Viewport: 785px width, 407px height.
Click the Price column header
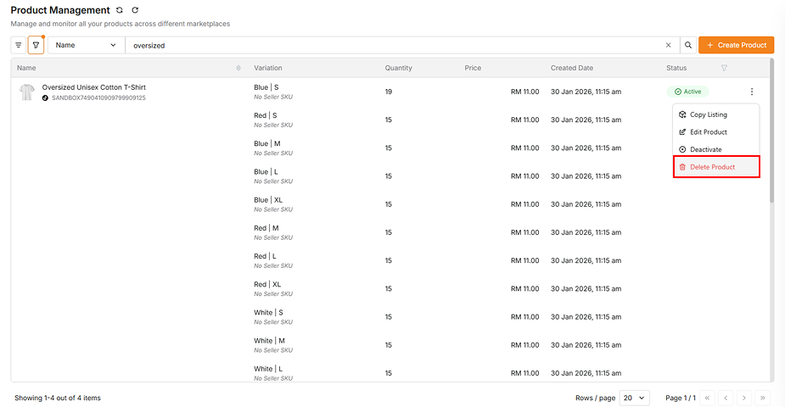[473, 68]
